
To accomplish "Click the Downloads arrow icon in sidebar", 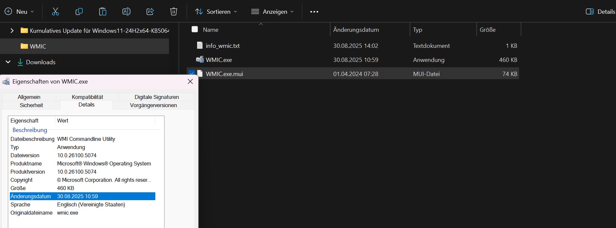I will 20,62.
